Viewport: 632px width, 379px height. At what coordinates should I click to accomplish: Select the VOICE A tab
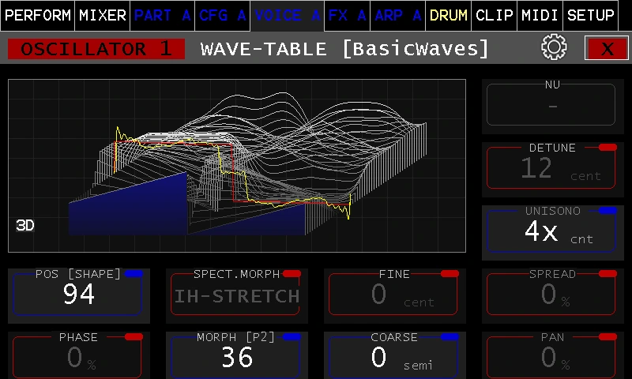[287, 15]
